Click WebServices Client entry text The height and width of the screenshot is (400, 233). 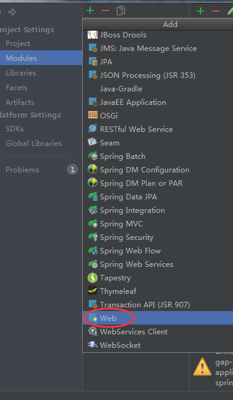click(x=134, y=332)
